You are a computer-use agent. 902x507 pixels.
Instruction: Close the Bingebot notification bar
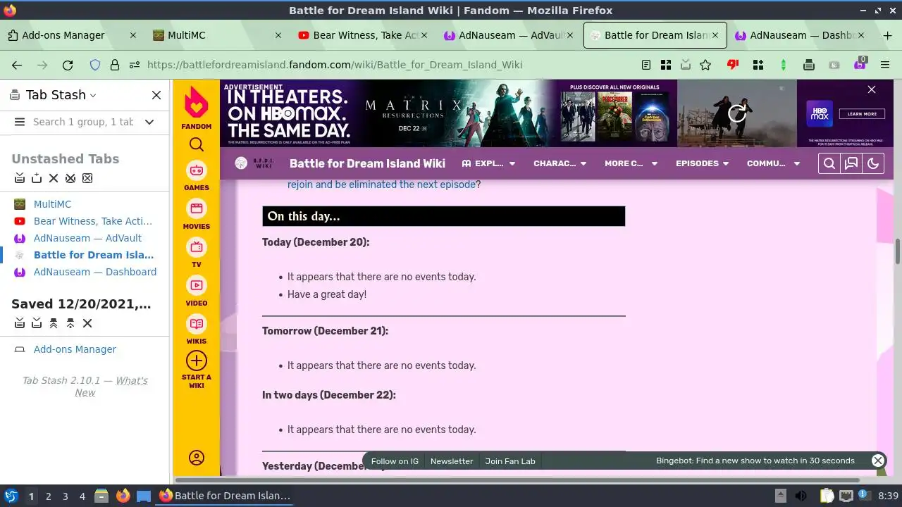878,461
